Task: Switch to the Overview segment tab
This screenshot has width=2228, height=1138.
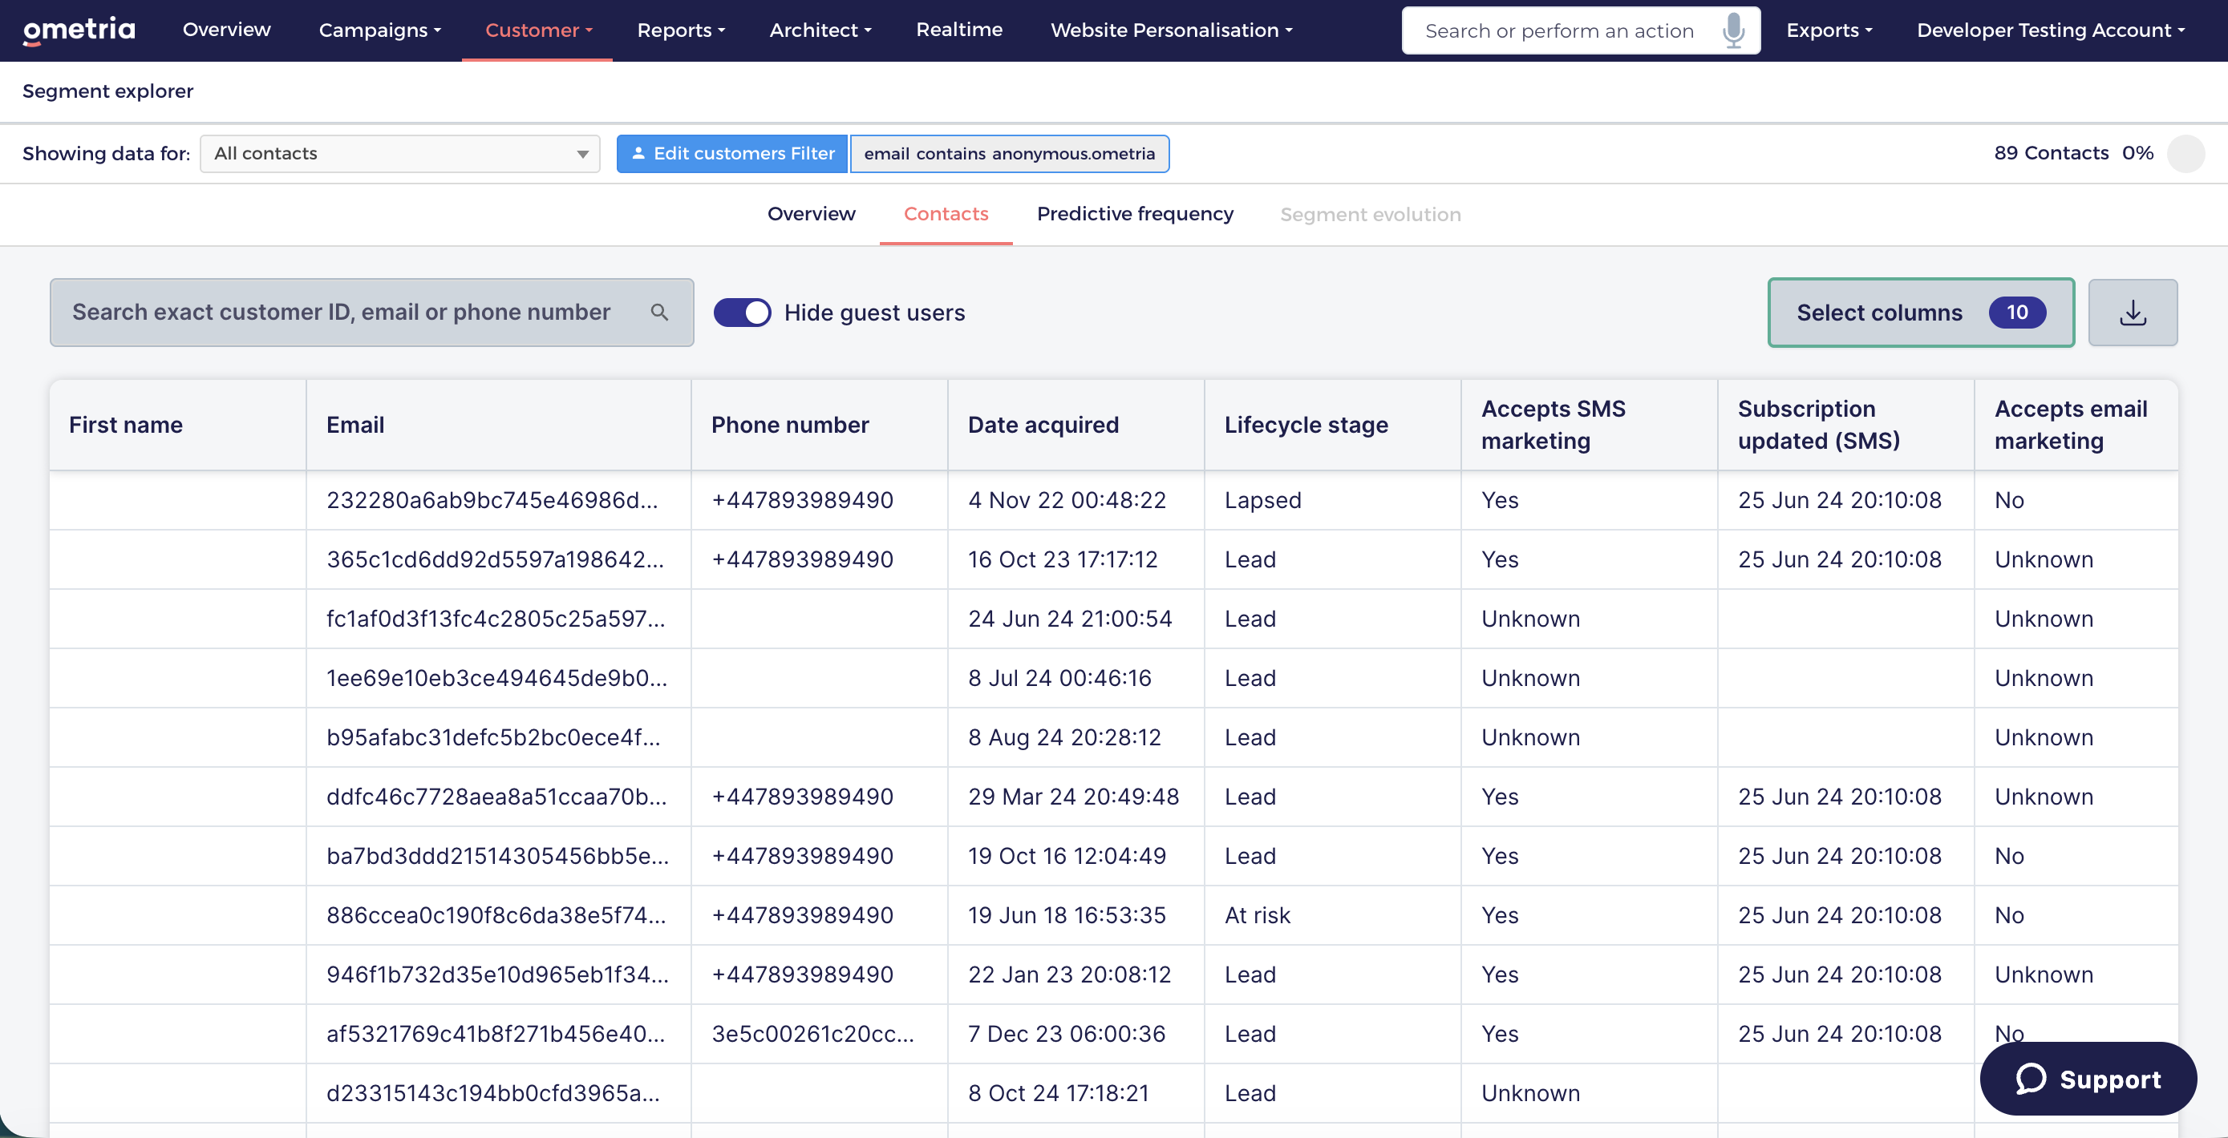Action: tap(810, 213)
